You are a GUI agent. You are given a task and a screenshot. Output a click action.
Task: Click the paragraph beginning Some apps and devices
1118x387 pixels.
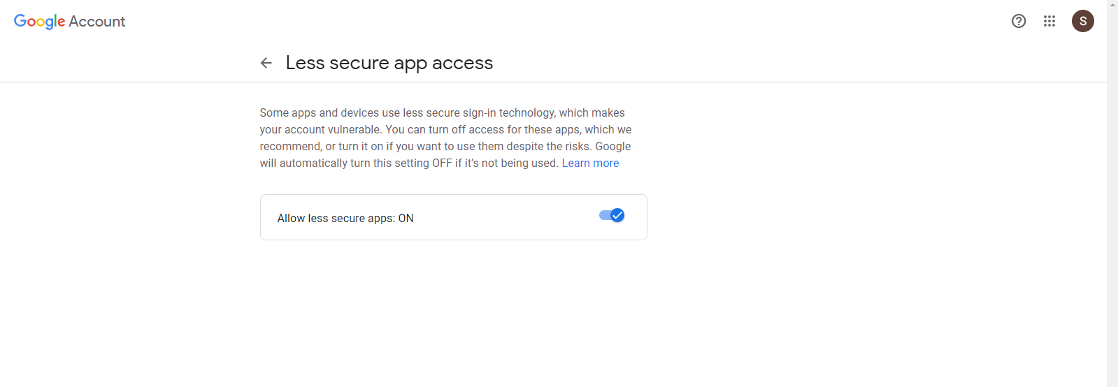tap(445, 138)
